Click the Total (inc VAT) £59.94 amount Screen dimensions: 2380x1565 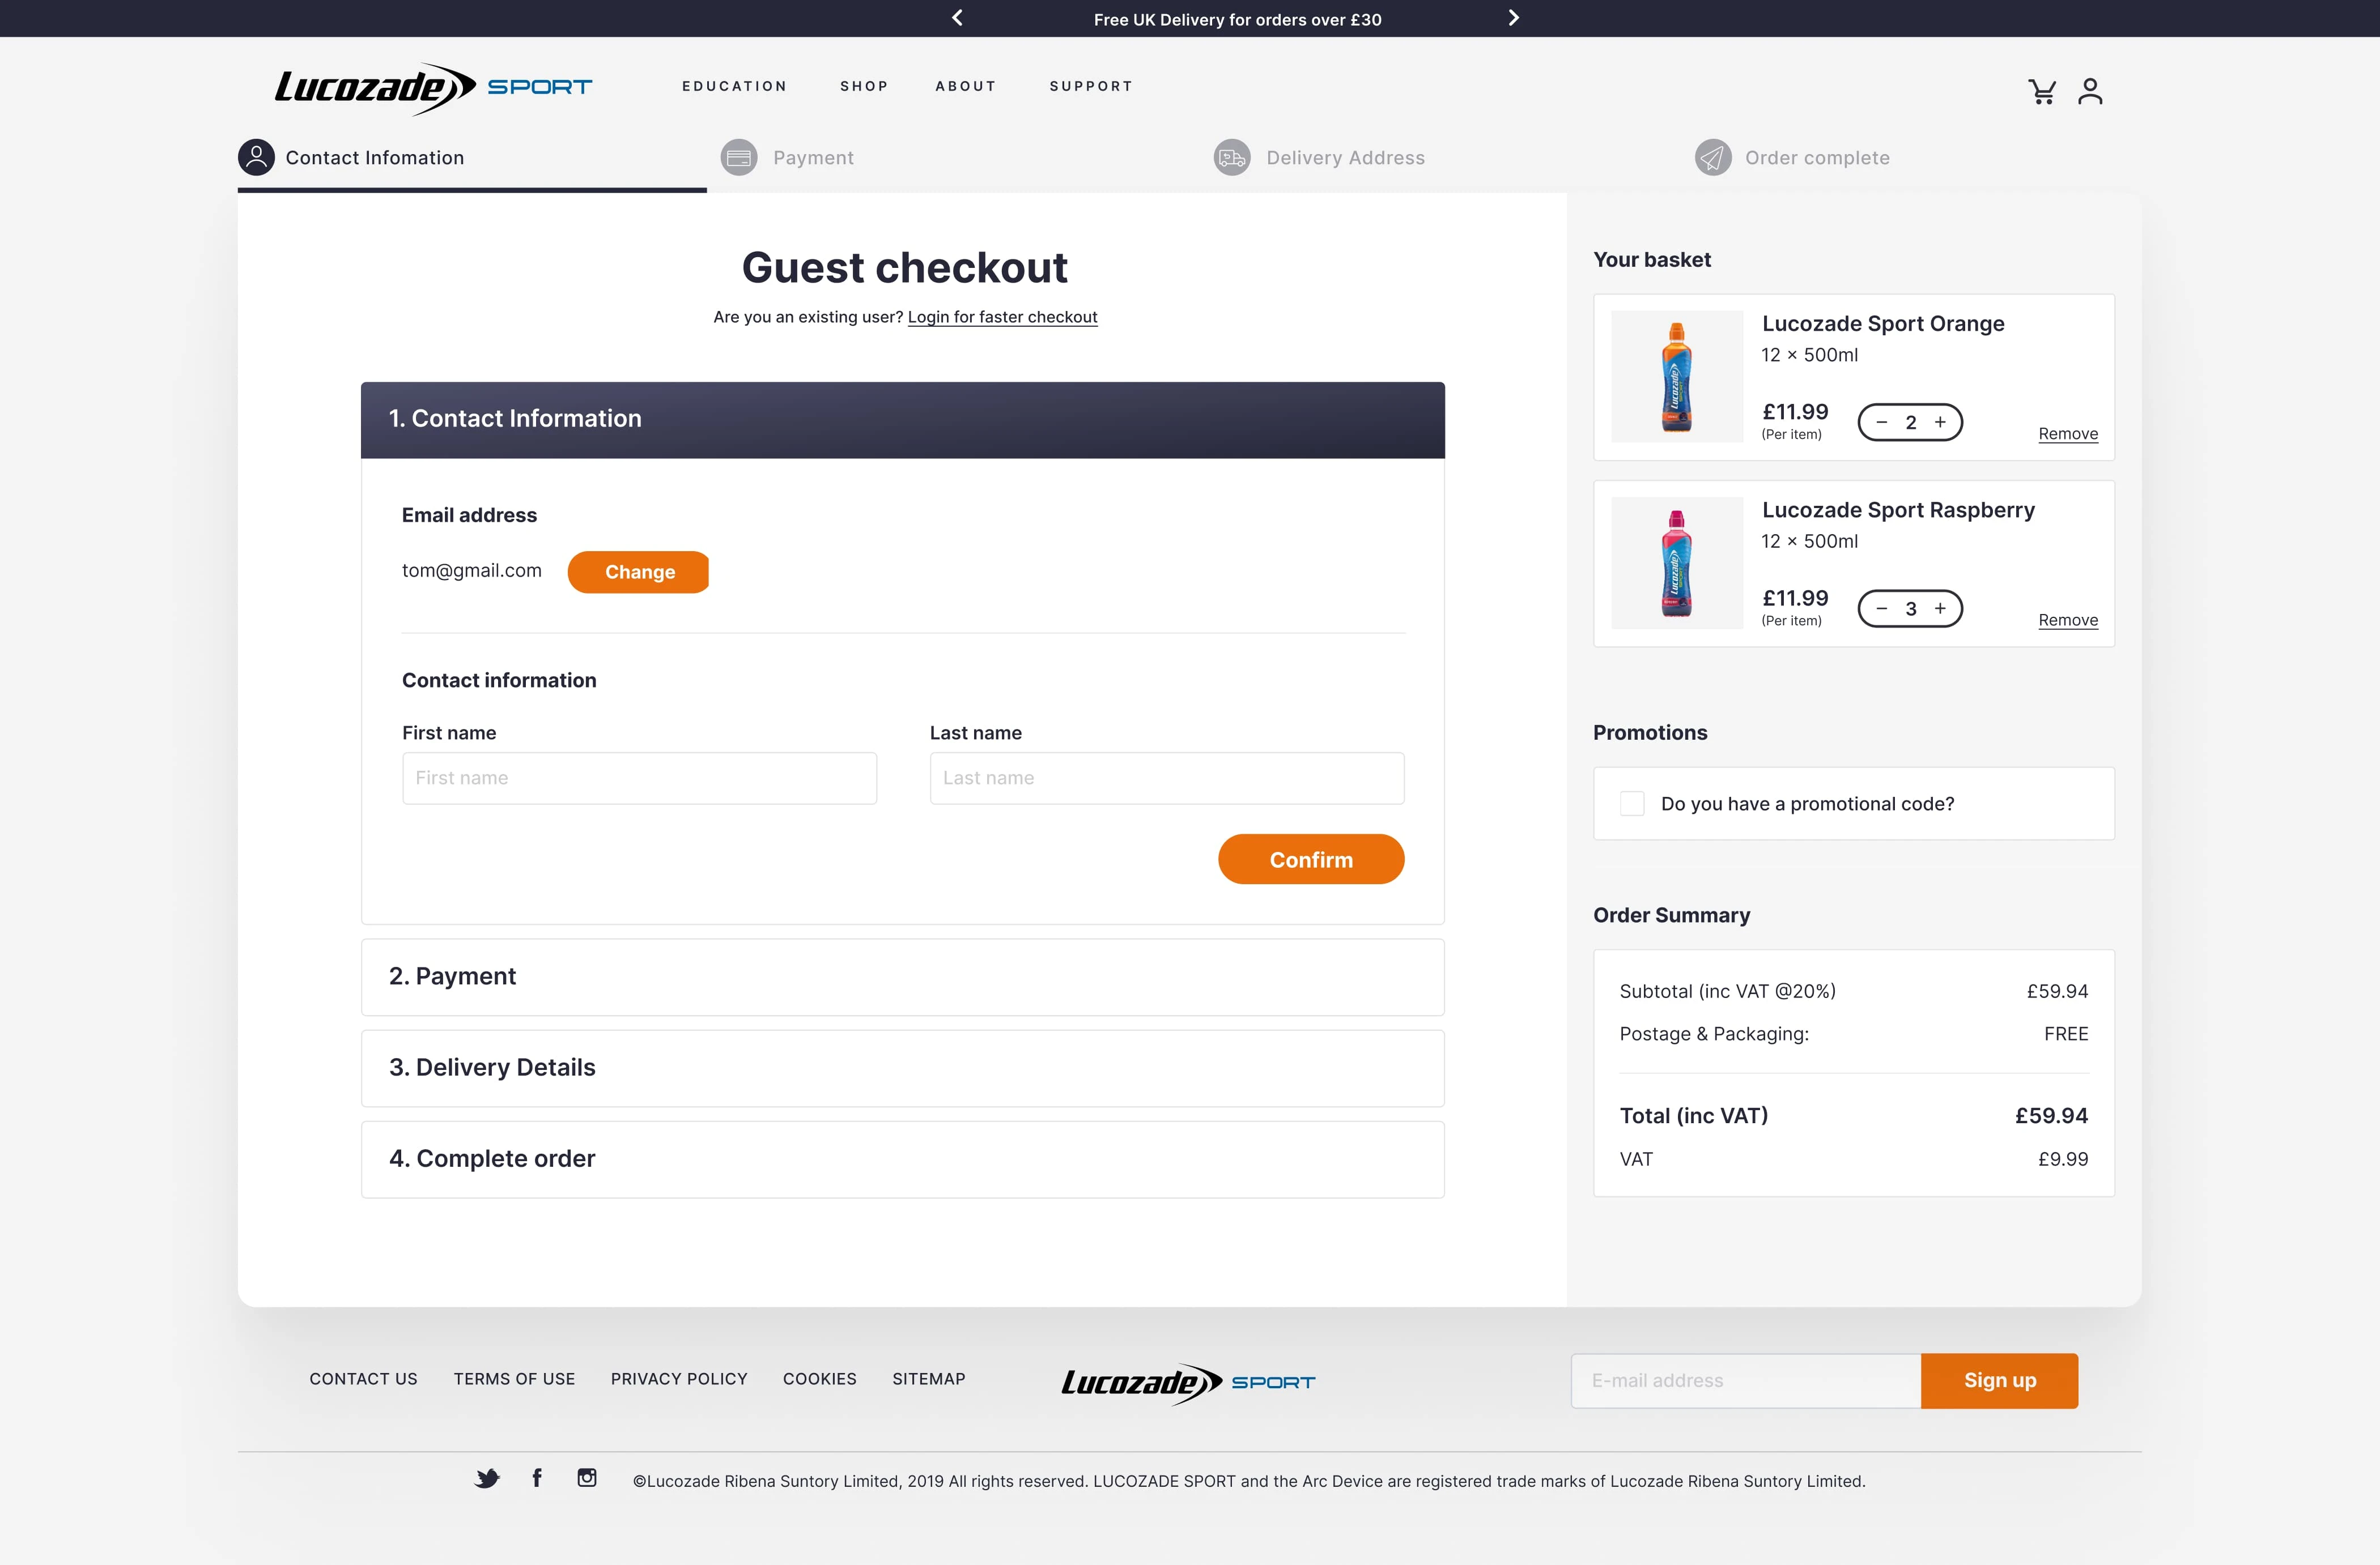tap(2051, 1115)
